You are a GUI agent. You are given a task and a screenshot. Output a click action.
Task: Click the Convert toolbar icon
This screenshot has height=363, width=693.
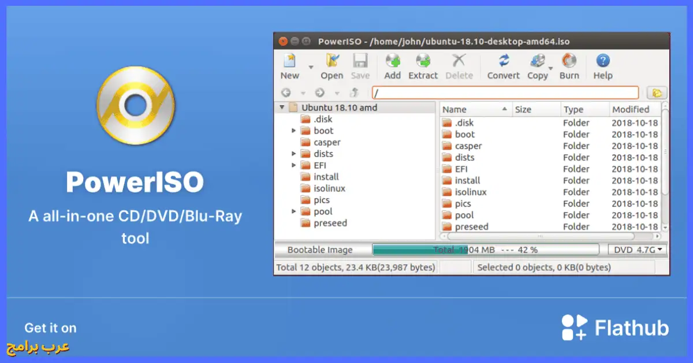504,66
